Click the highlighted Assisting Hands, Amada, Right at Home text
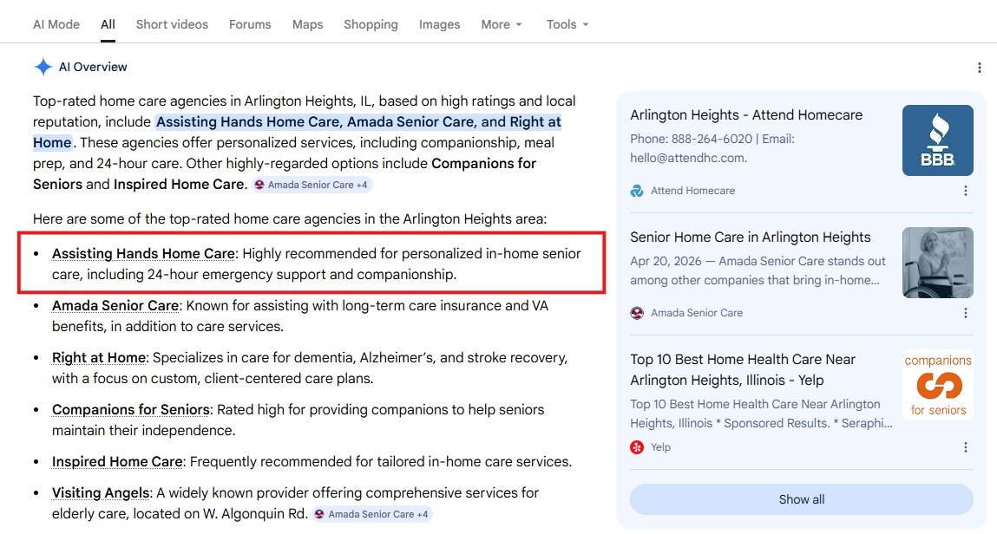This screenshot has width=997, height=534. (297, 132)
